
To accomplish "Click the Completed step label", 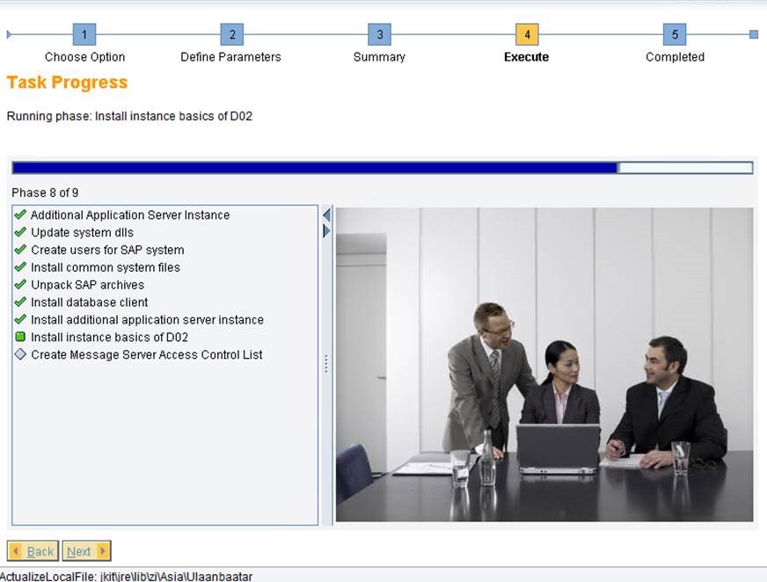I will (x=675, y=57).
